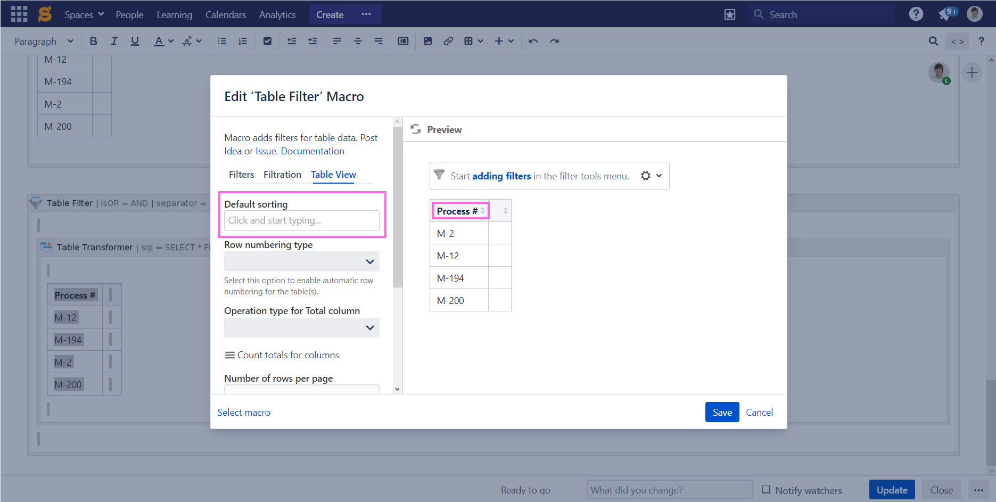Viewport: 996px width, 502px height.
Task: Open layouts using the layout icon
Action: click(403, 40)
